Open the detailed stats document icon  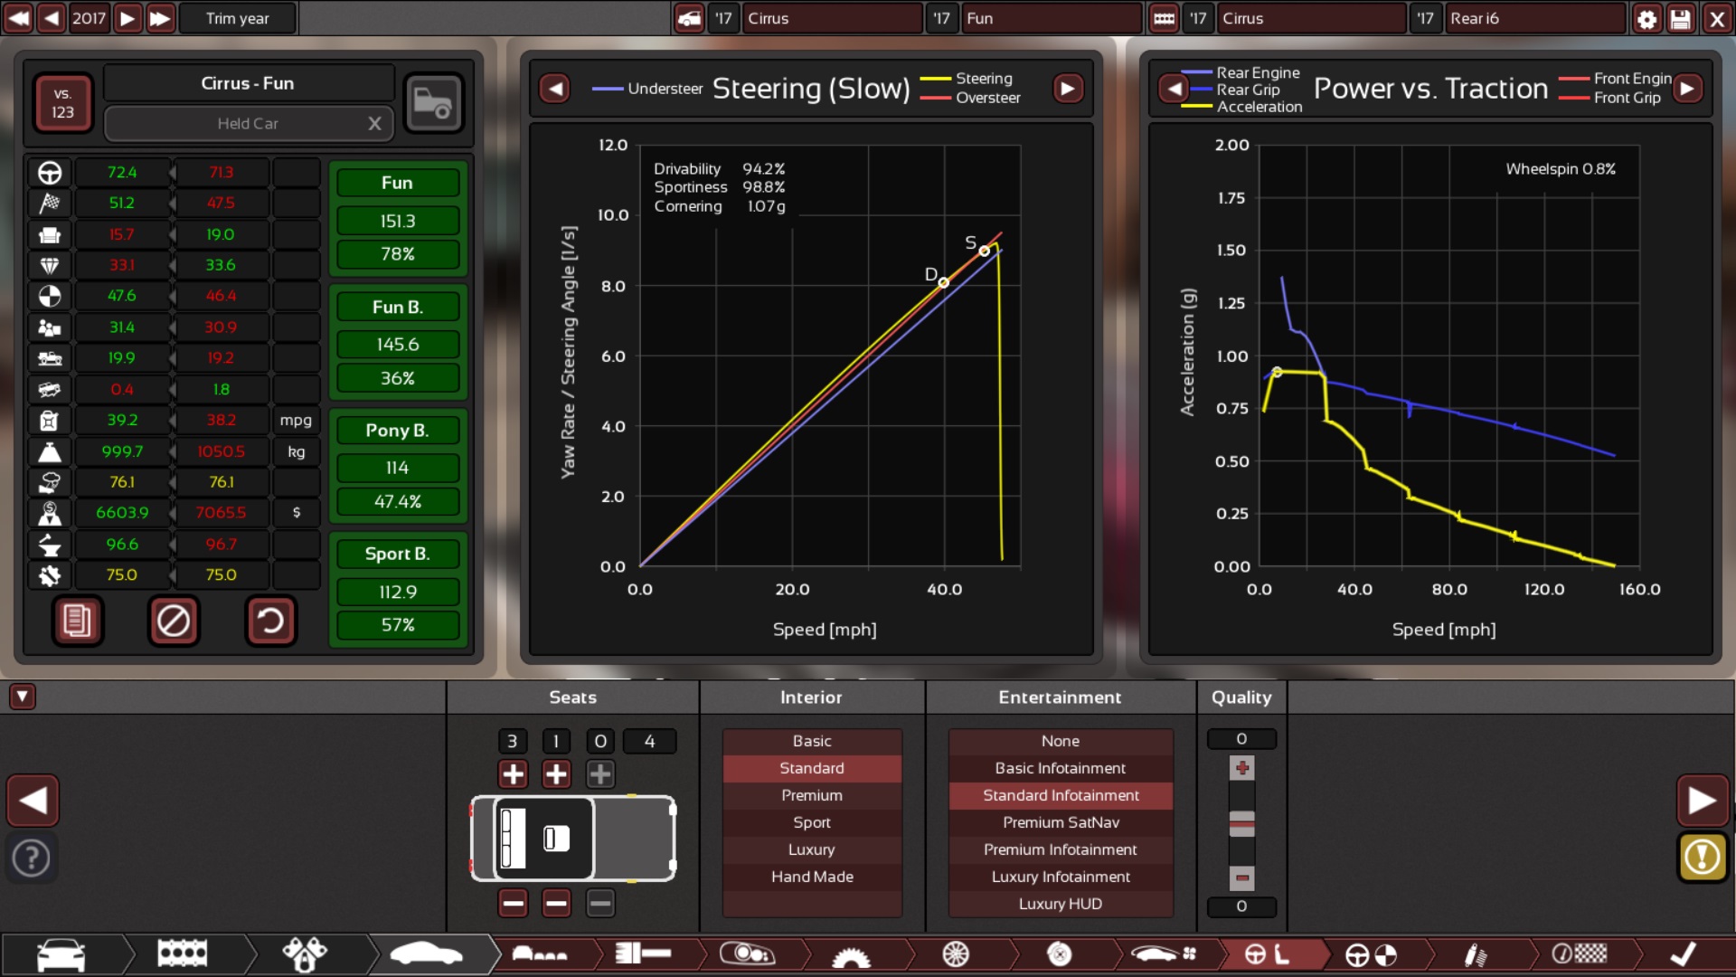77,621
